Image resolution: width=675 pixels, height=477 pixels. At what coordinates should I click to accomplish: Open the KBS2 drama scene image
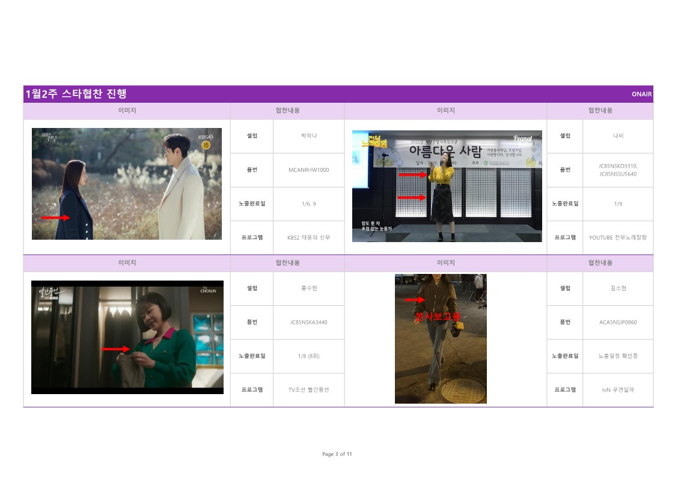[x=127, y=184]
